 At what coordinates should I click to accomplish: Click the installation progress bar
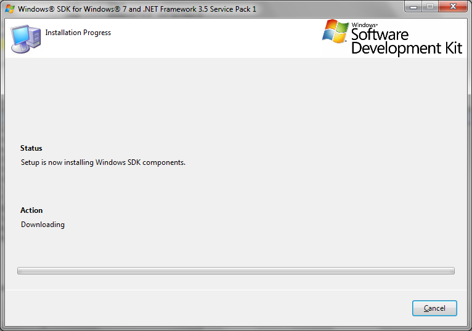235,271
